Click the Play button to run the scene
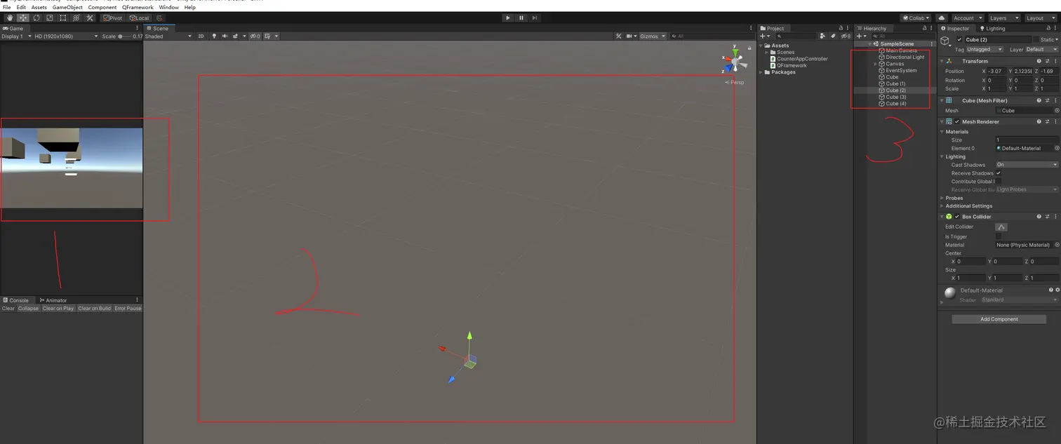Viewport: 1061px width, 444px height. coord(507,18)
